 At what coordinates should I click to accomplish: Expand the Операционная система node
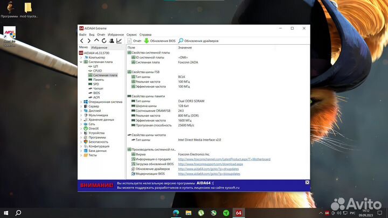(x=81, y=102)
